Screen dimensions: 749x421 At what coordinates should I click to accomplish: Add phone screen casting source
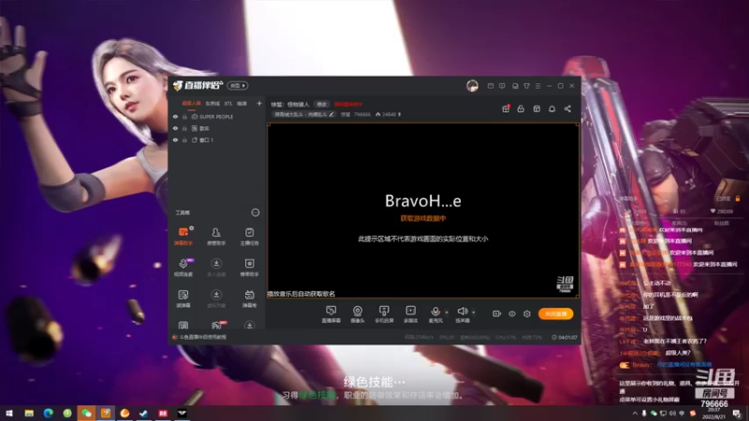(384, 314)
